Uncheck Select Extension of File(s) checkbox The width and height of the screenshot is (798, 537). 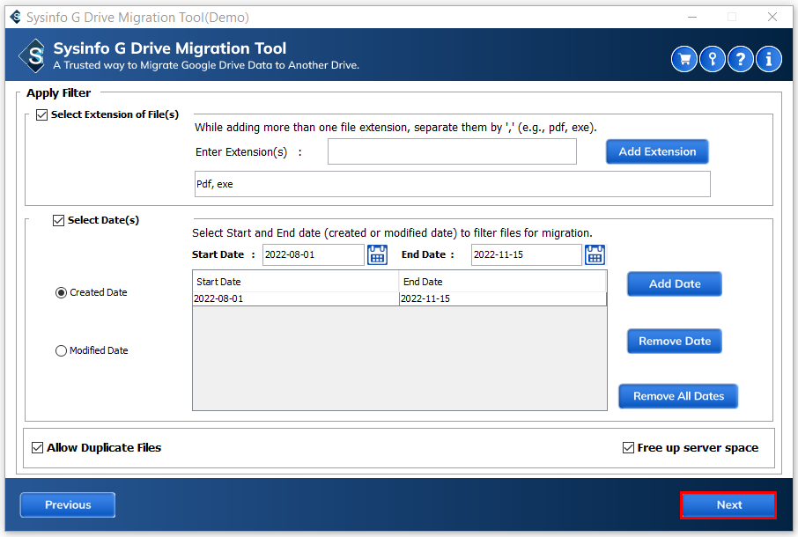click(x=41, y=115)
